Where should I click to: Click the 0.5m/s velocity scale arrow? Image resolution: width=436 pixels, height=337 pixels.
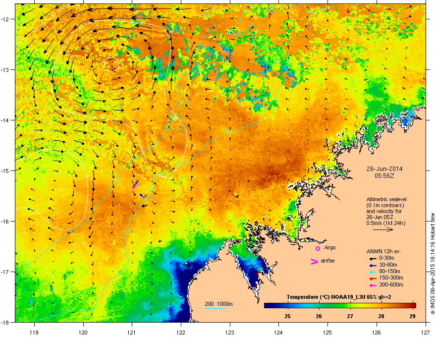pos(383,229)
